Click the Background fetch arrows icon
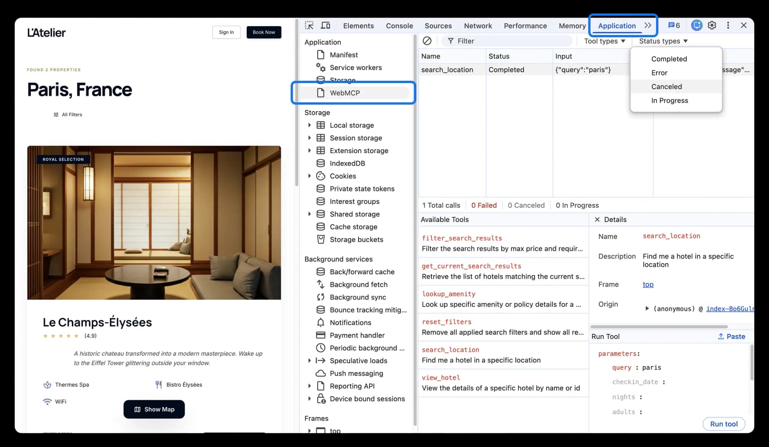 tap(320, 284)
